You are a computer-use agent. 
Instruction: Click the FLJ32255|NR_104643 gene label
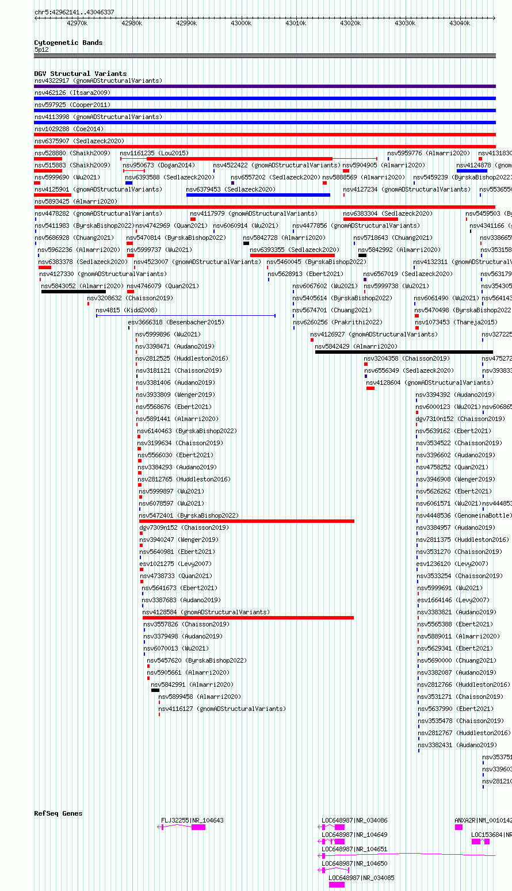[192, 820]
